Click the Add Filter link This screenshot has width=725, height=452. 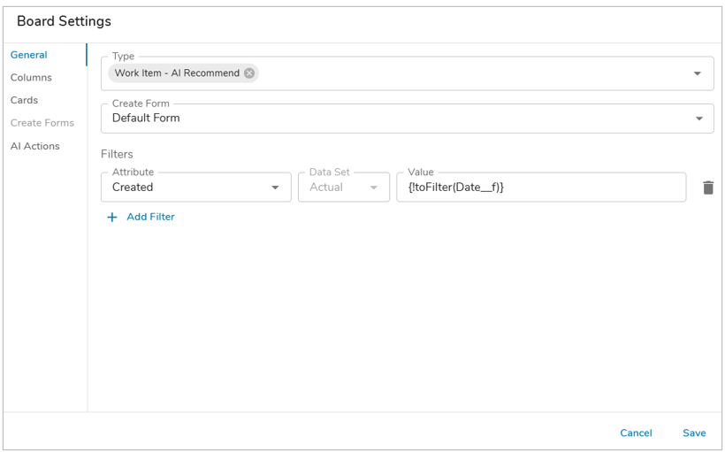pos(150,217)
